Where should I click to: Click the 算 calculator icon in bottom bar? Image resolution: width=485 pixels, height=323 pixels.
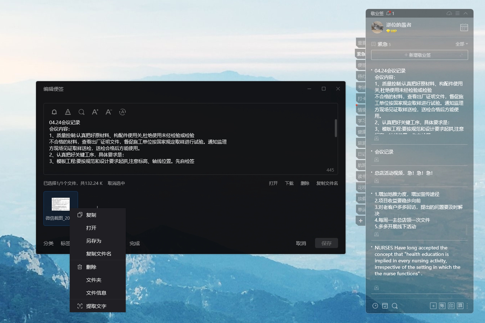pos(460,306)
